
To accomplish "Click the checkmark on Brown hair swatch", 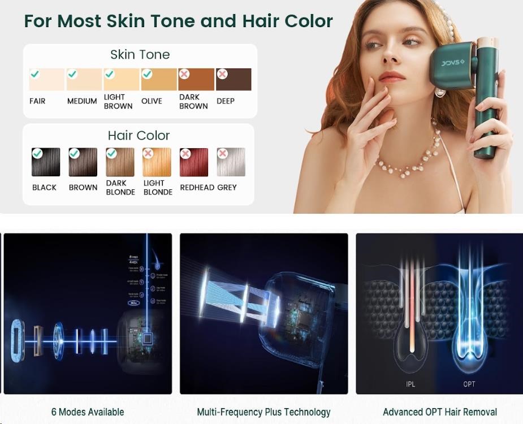I will coord(74,153).
